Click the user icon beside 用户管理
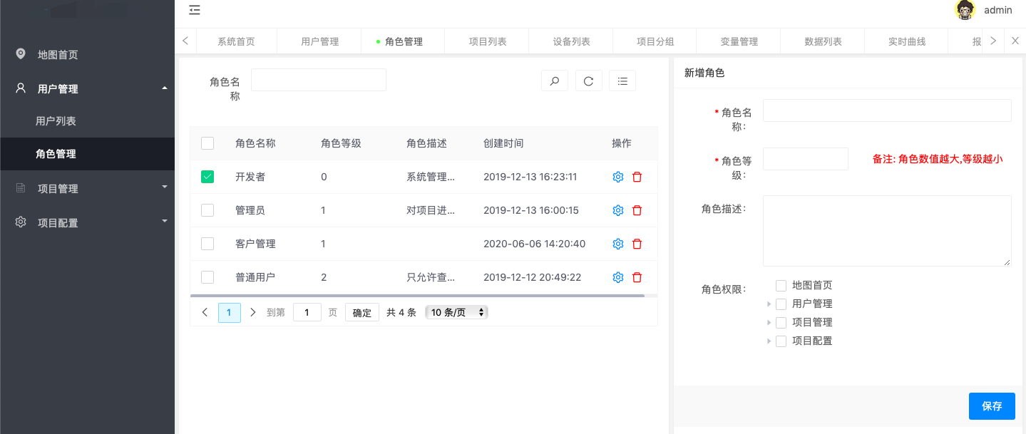Viewport: 1026px width, 434px height. click(21, 88)
